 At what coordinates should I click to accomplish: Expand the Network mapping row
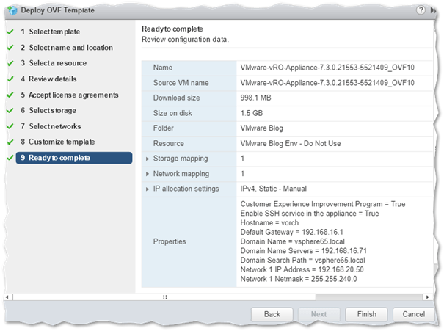[148, 174]
